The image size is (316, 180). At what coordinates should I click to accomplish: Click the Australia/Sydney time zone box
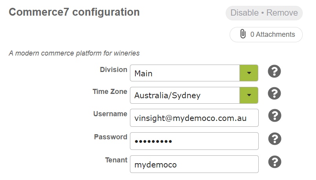tap(185, 95)
